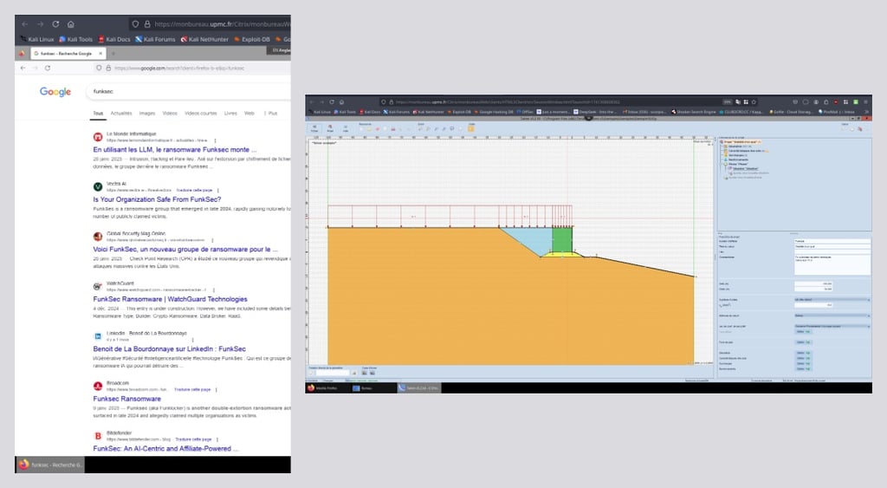This screenshot has width=887, height=488.
Task: Go back in the left outer Firefox toolbar
Action: [25, 24]
